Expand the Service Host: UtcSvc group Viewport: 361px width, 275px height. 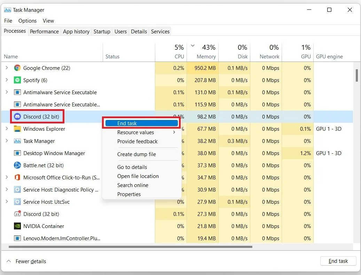[7, 202]
